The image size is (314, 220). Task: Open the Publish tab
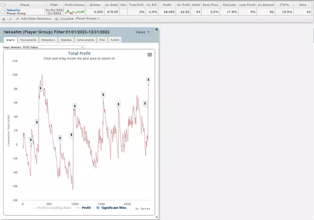click(x=115, y=40)
